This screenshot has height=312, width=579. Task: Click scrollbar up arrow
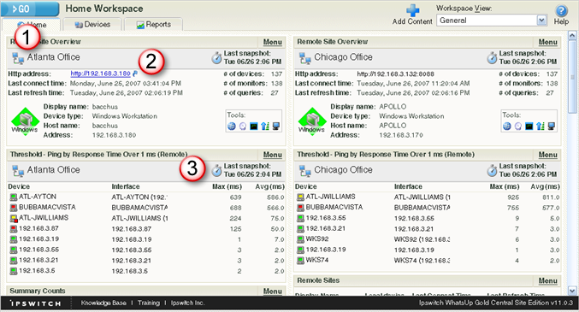tap(572, 36)
